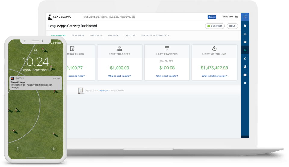Click the clipboard icon in footer
This screenshot has height=167, width=289.
pyautogui.click(x=80, y=91)
